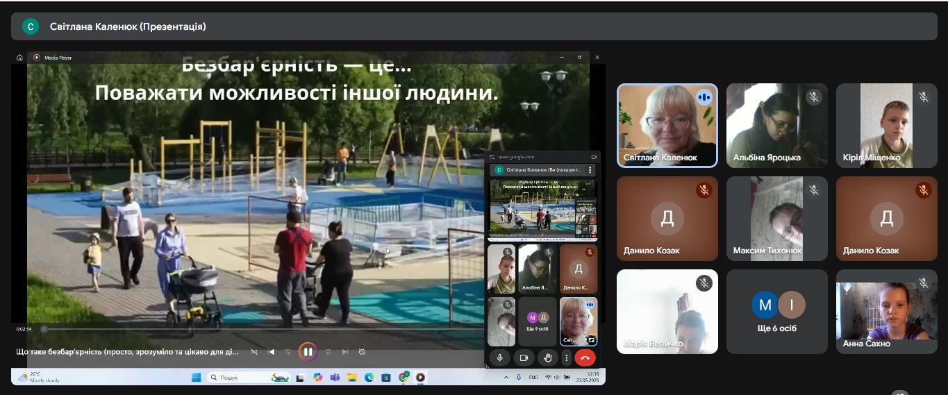Toggle microphone in the Meet mini window
948x395 pixels.
click(499, 358)
